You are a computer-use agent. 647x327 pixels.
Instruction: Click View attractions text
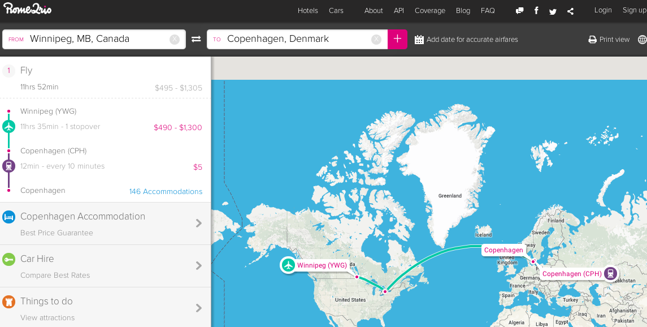[x=47, y=317]
